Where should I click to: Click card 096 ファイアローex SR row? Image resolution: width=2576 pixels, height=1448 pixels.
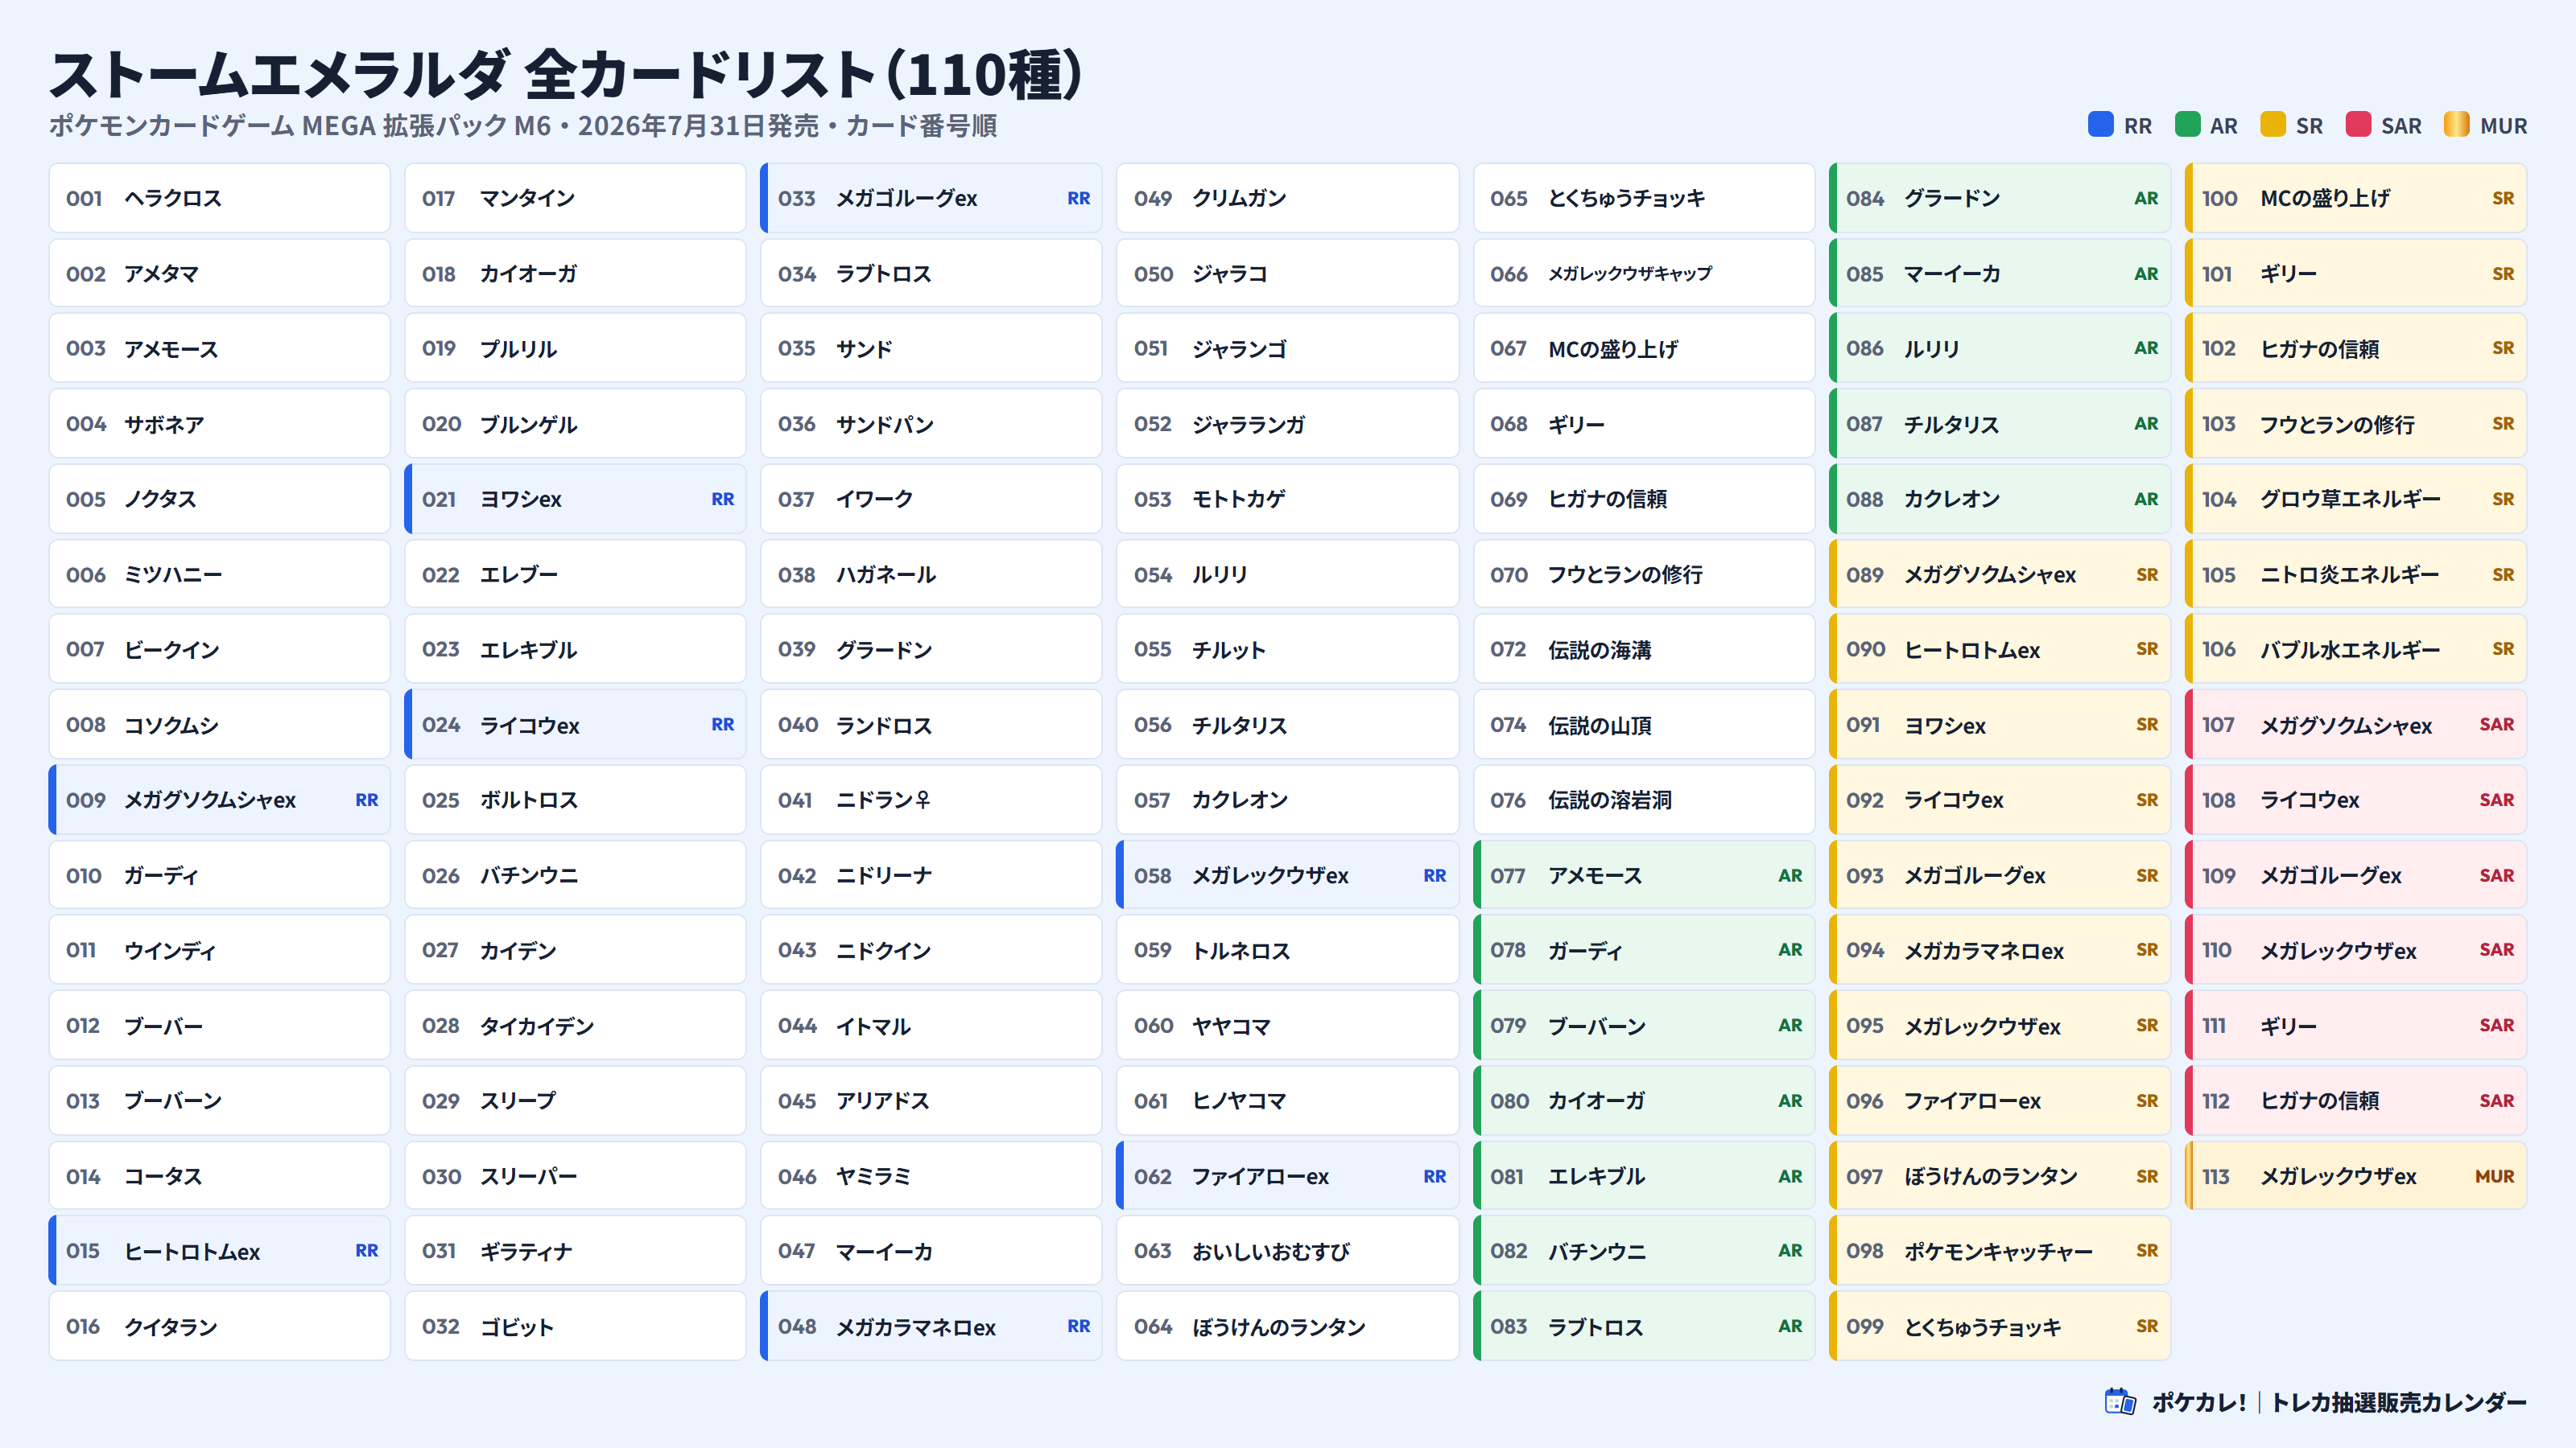[2000, 1100]
